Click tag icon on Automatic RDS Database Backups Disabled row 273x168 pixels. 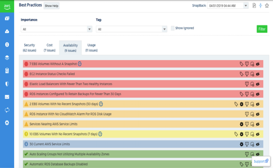coord(242,164)
